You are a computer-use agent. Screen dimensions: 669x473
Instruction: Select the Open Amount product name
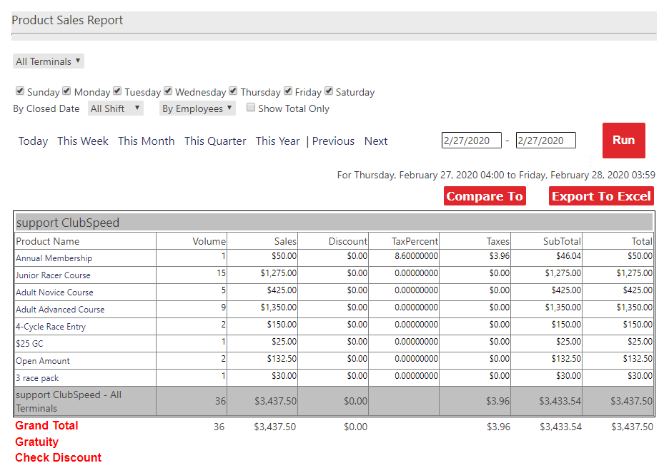click(43, 360)
